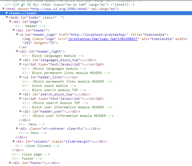The width and height of the screenshot is (192, 166).
Task: Select the body id="index" tag
Action: [37, 17]
